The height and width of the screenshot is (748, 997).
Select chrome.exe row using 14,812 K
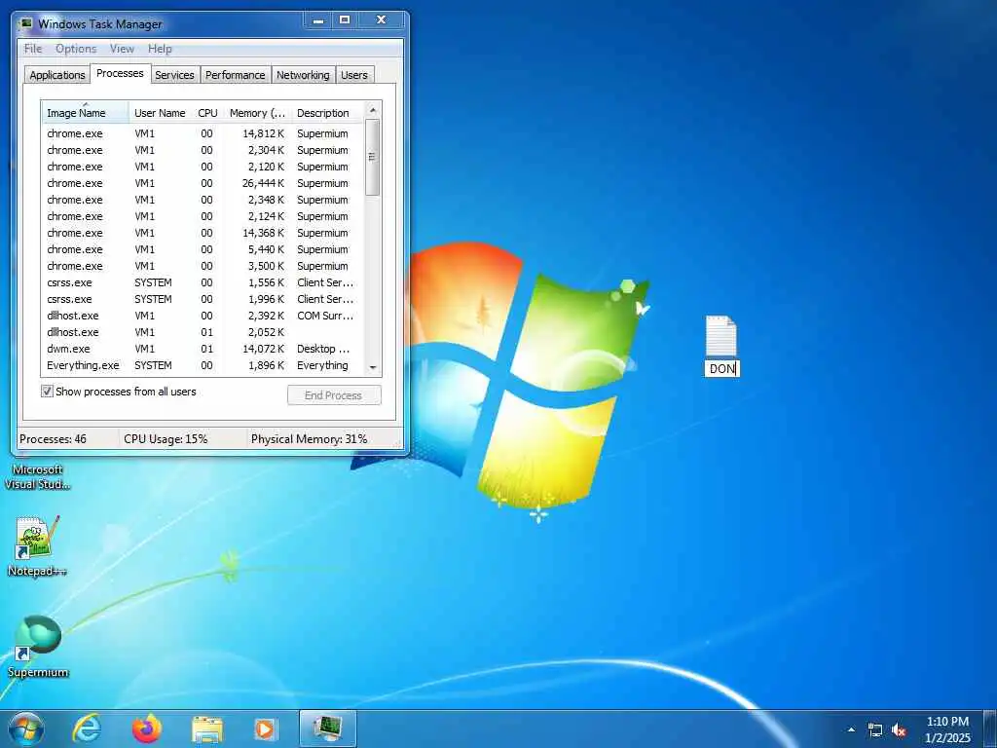click(203, 133)
